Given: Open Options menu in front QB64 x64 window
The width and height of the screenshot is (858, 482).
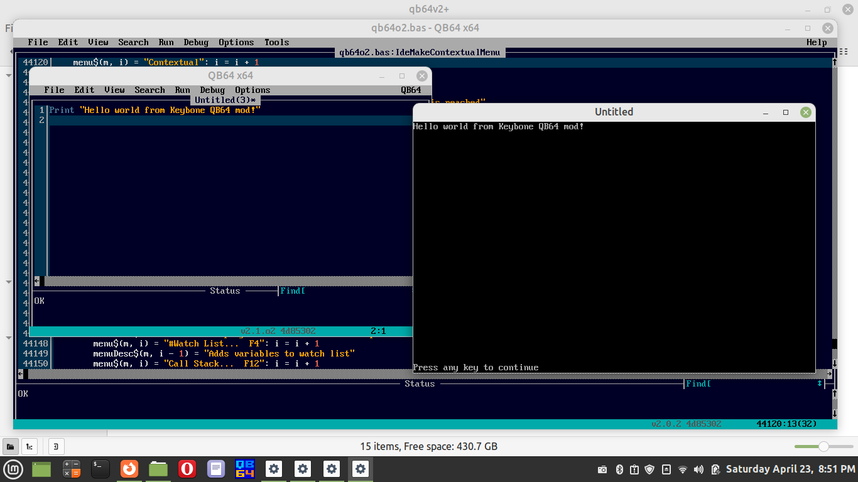Looking at the screenshot, I should pyautogui.click(x=253, y=90).
